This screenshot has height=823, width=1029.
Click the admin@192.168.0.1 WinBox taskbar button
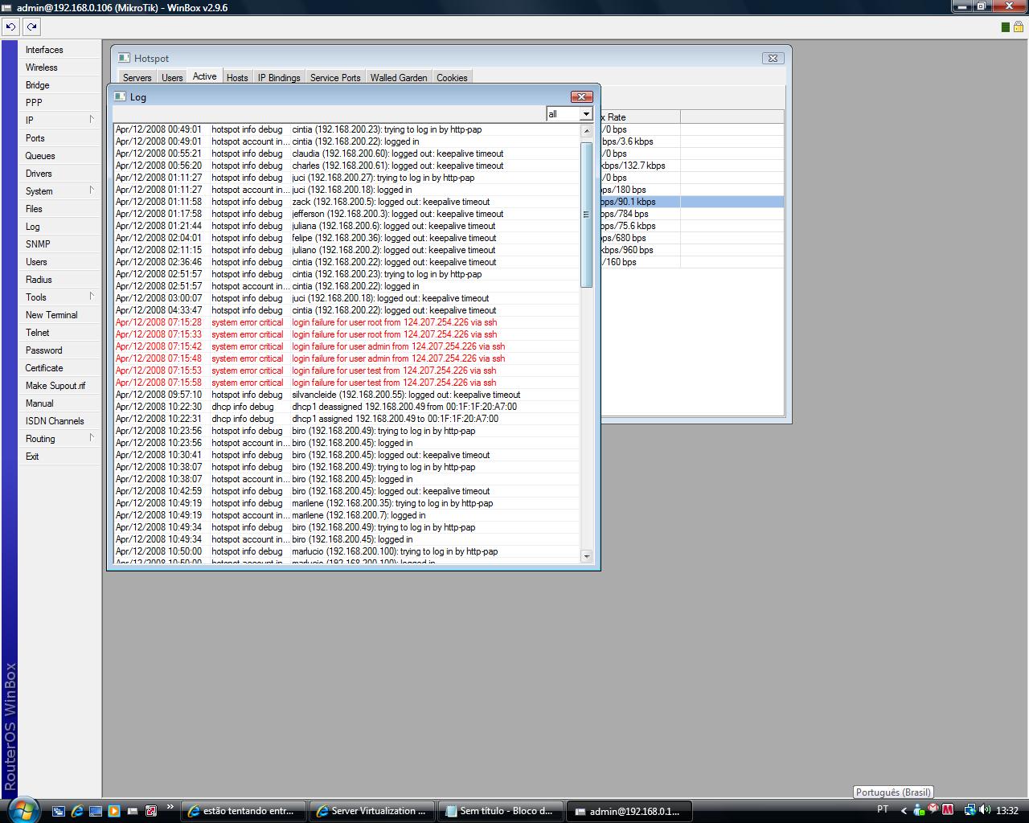tap(629, 811)
